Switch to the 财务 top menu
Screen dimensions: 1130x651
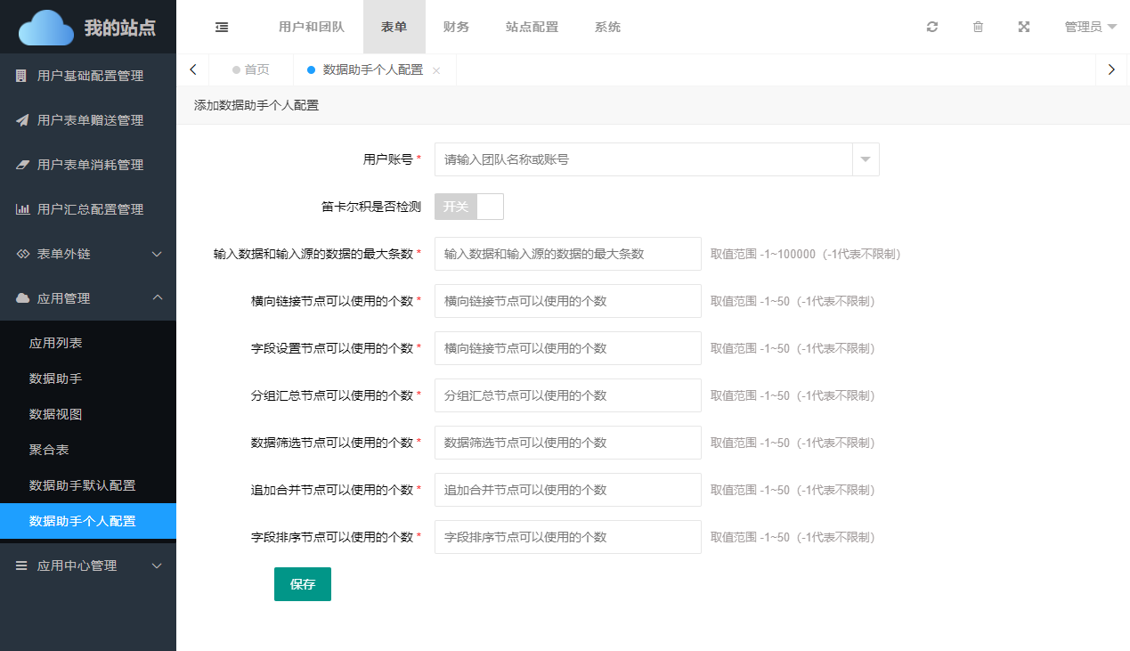click(456, 27)
